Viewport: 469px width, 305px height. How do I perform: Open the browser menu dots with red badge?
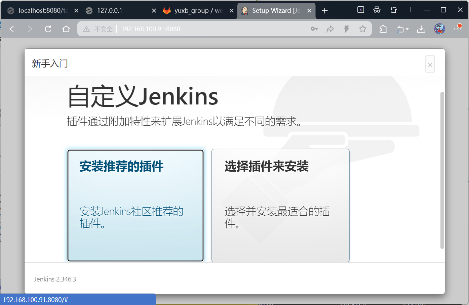458,28
